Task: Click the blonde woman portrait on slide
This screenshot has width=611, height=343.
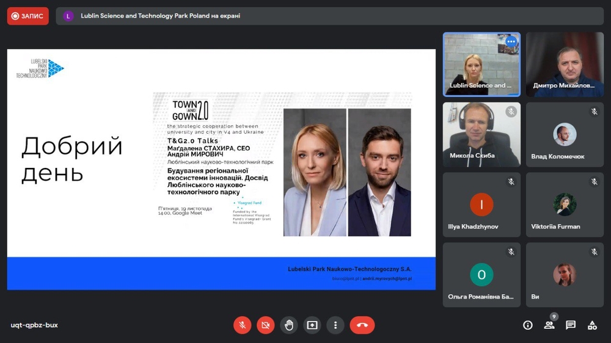Action: click(315, 173)
